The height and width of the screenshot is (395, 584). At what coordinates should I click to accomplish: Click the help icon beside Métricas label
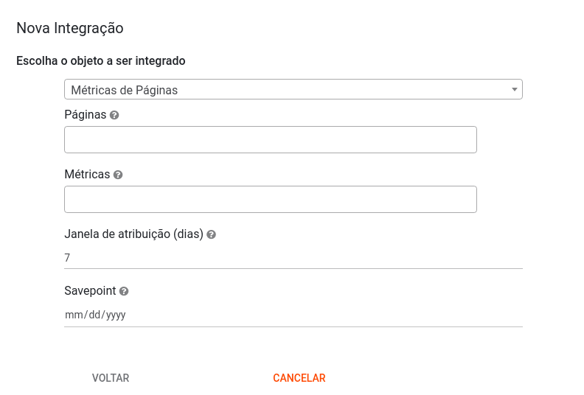click(118, 175)
